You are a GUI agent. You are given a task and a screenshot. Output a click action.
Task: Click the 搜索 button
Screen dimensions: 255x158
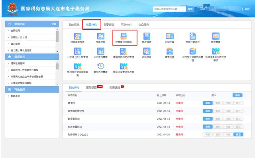190,9
